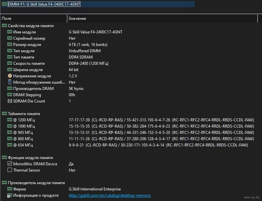Viewport: 262px width, 201px height.
Task: Click the icon for 'Метод обнаружения ошибок'
Action: click(10, 82)
